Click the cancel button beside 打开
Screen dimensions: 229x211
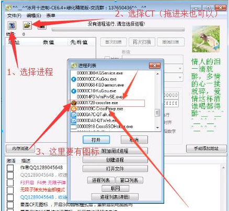134,140
